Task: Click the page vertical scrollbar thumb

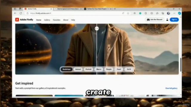Action: pyautogui.click(x=181, y=65)
